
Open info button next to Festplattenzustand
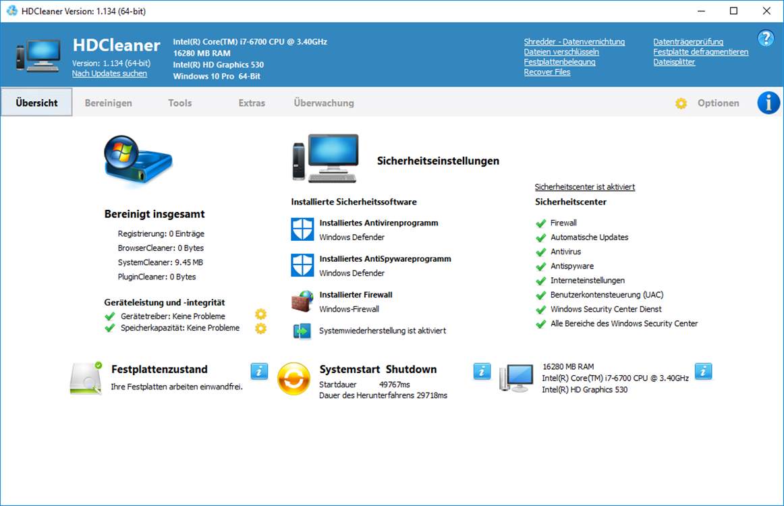click(x=259, y=371)
